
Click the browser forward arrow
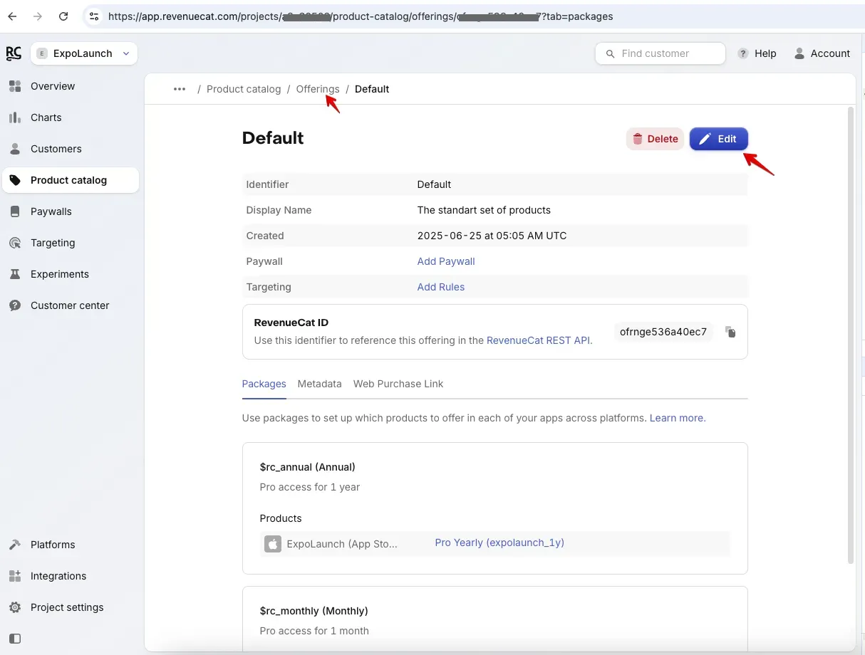38,16
